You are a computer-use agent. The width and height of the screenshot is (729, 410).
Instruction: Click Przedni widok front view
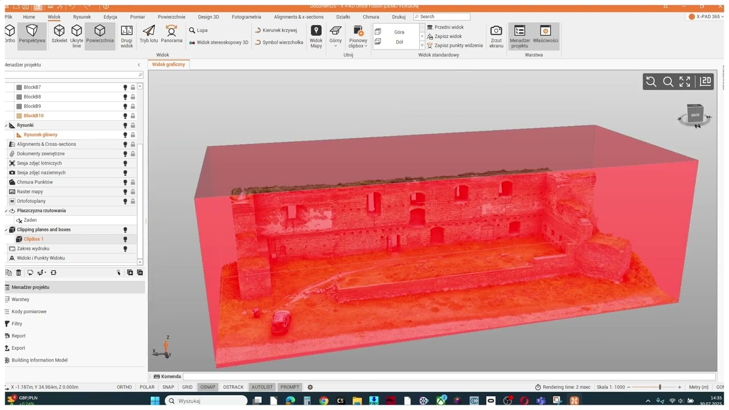(445, 27)
